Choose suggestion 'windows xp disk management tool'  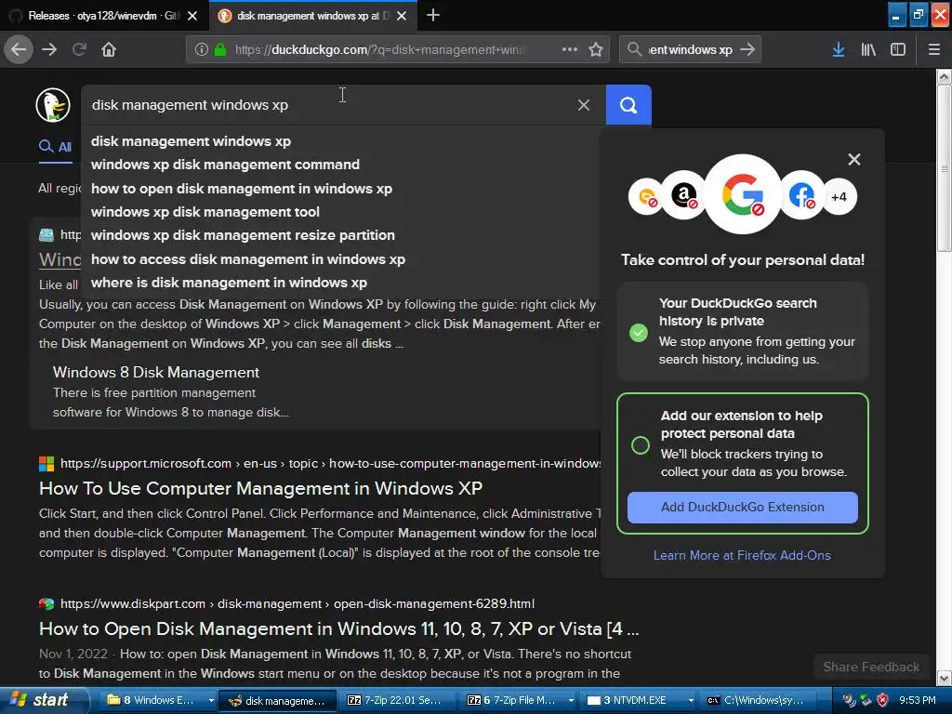205,212
